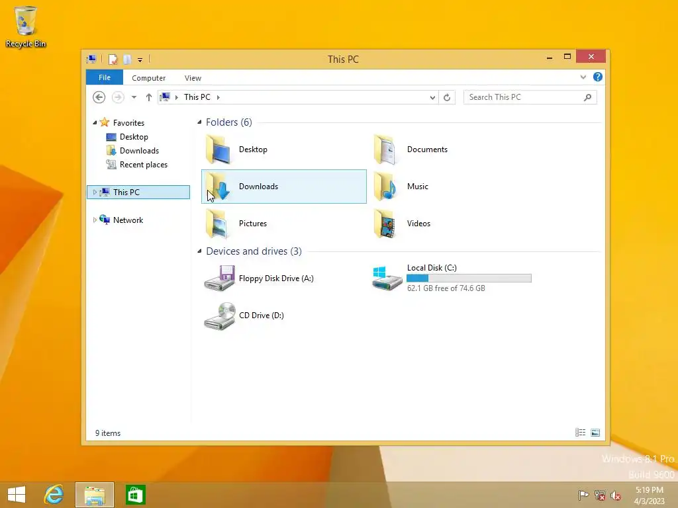Expand the Network tree node

pyautogui.click(x=95, y=220)
